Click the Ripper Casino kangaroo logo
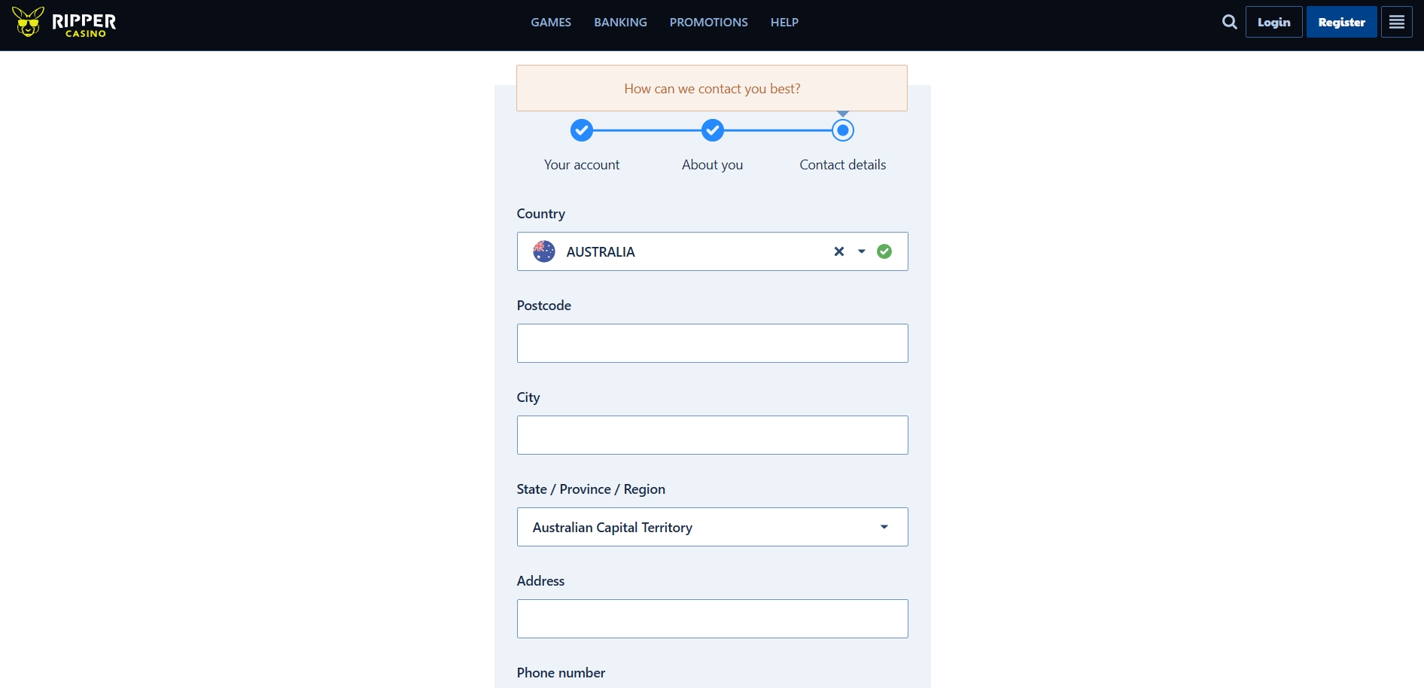 point(28,22)
